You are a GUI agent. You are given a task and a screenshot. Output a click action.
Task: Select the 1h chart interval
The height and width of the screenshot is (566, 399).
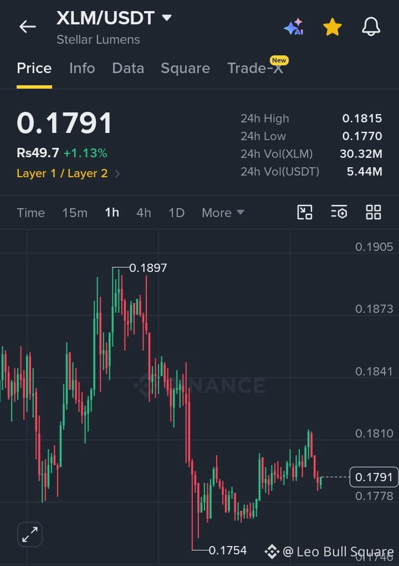pos(112,213)
